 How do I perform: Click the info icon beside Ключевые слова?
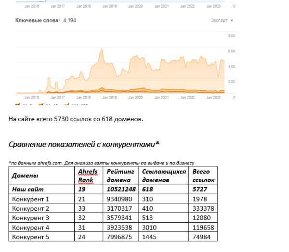[59, 20]
